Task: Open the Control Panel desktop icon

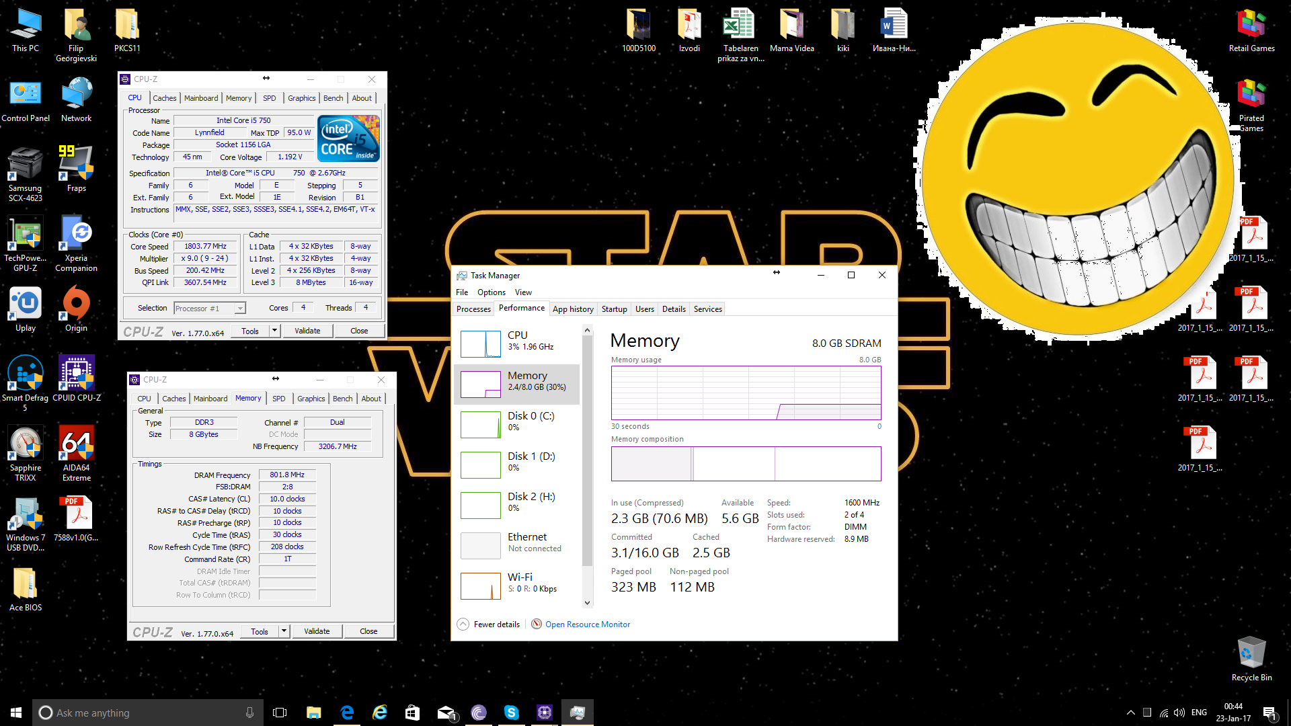Action: pos(26,100)
